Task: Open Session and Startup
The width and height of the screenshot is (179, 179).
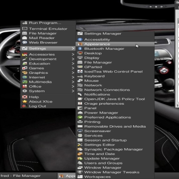Action: (115, 140)
